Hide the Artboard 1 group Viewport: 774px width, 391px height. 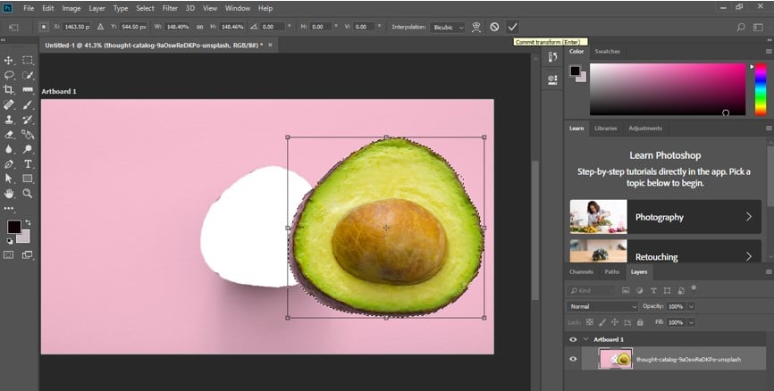(x=573, y=339)
